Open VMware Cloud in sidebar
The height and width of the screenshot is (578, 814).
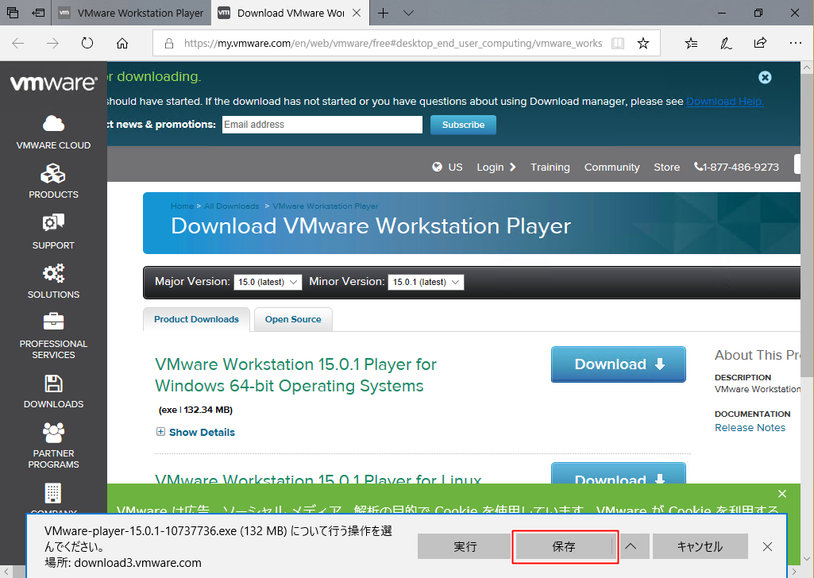53,133
